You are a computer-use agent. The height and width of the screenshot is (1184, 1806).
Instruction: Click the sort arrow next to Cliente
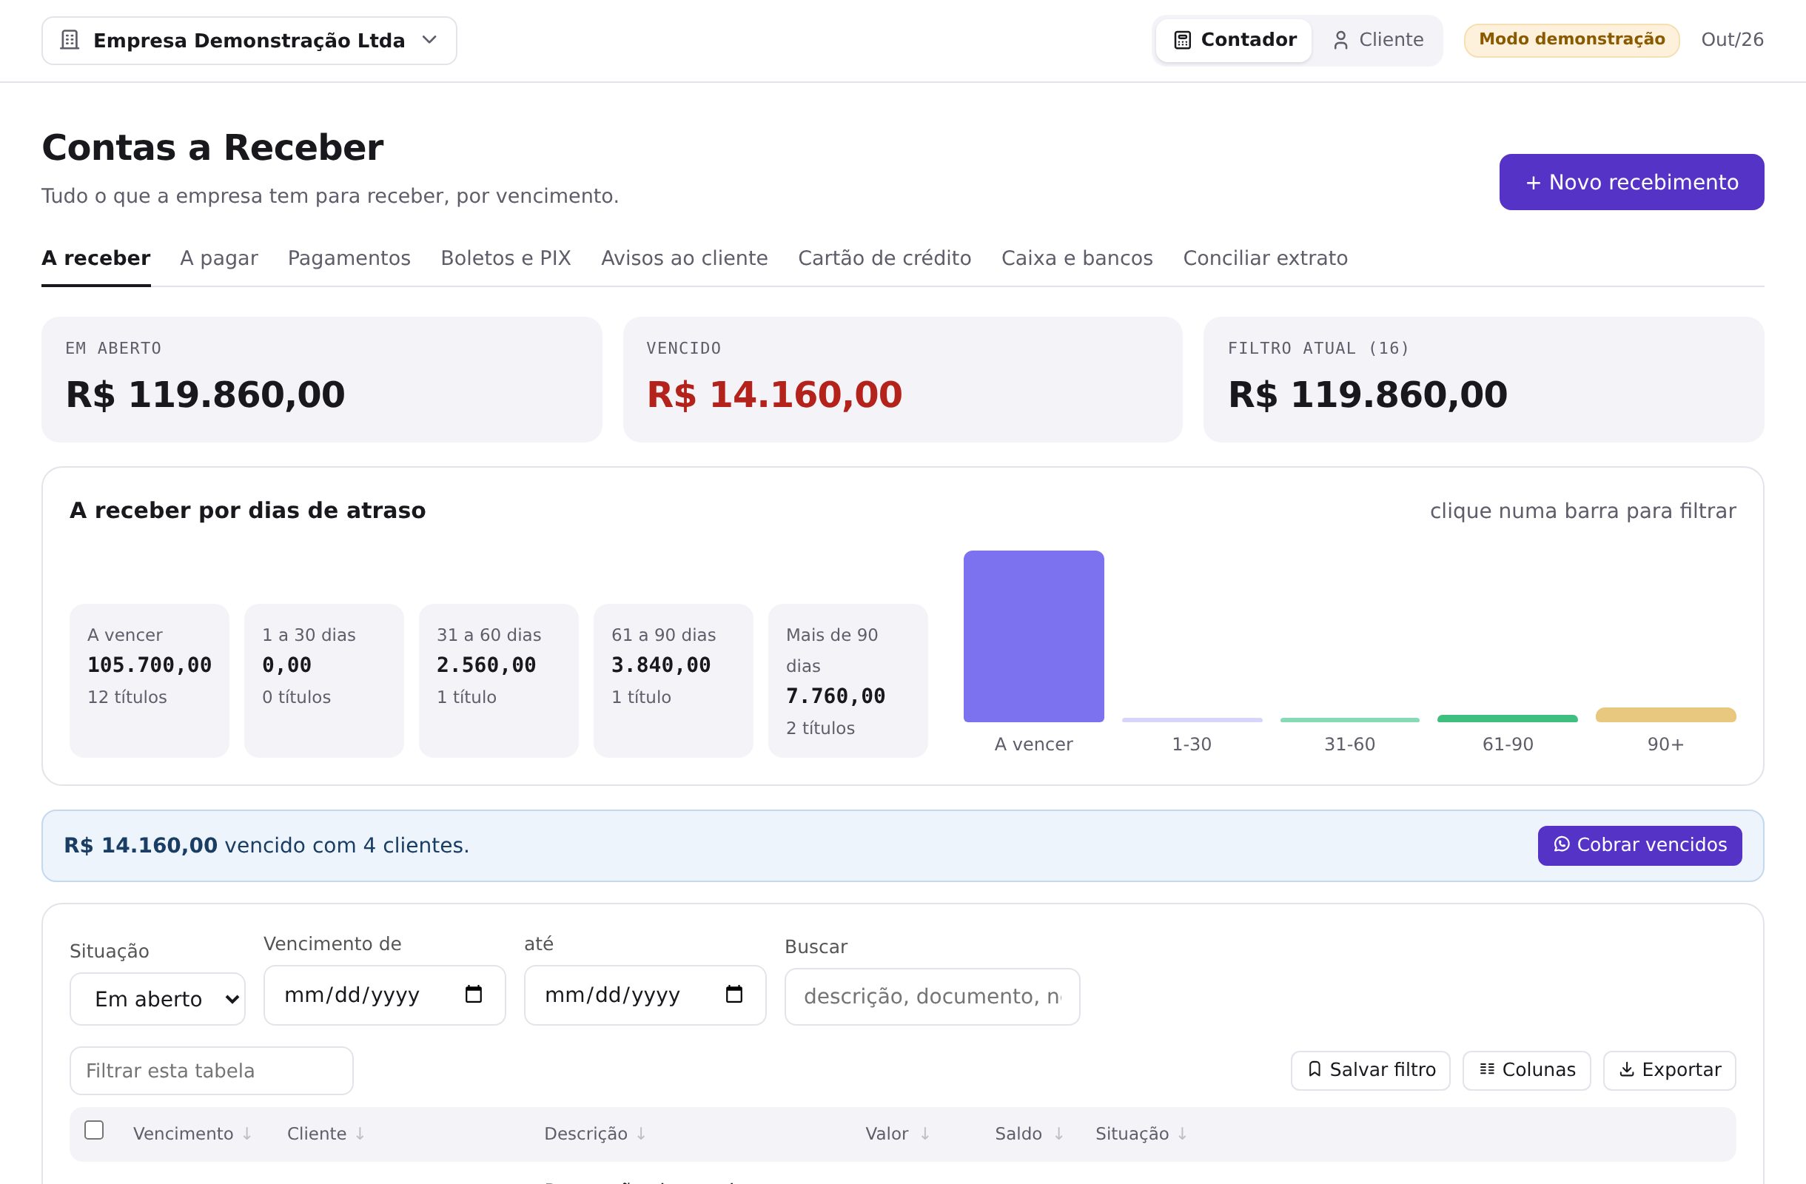[360, 1134]
